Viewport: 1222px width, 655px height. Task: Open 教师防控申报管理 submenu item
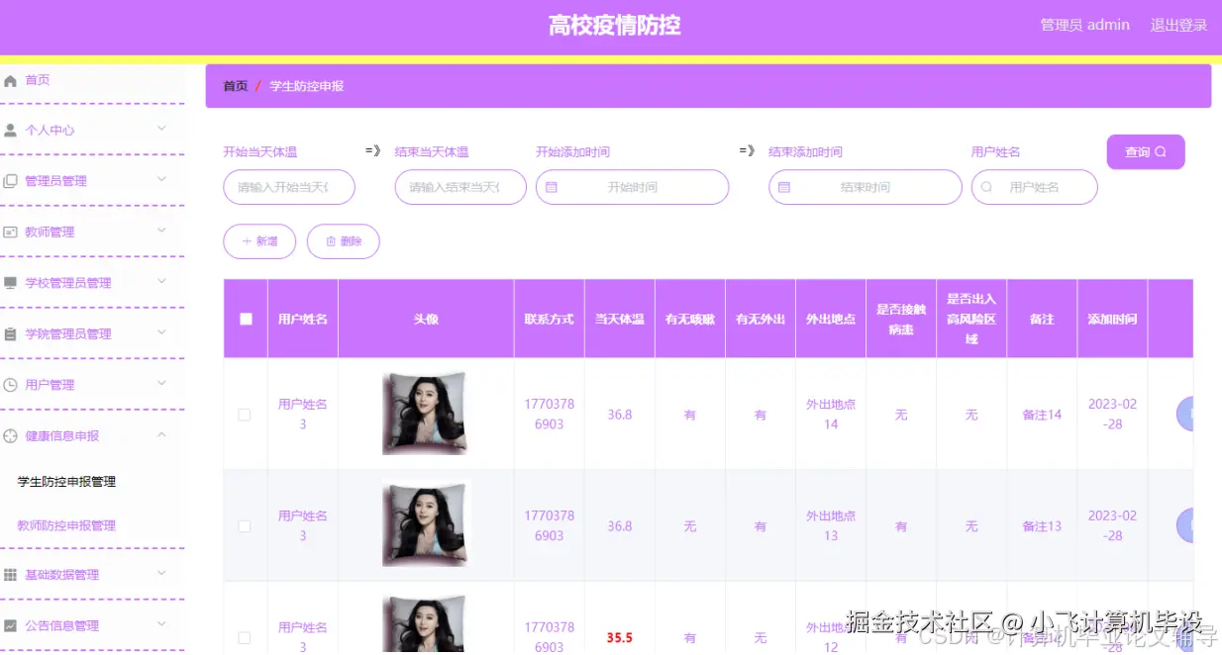[66, 525]
